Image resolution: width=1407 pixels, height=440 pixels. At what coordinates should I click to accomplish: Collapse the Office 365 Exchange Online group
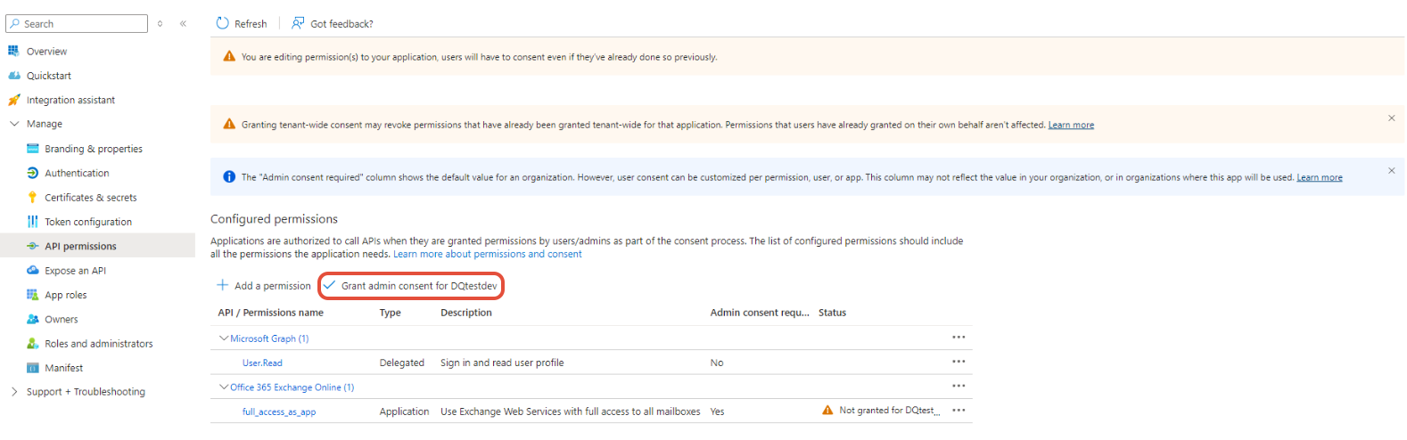coord(224,387)
